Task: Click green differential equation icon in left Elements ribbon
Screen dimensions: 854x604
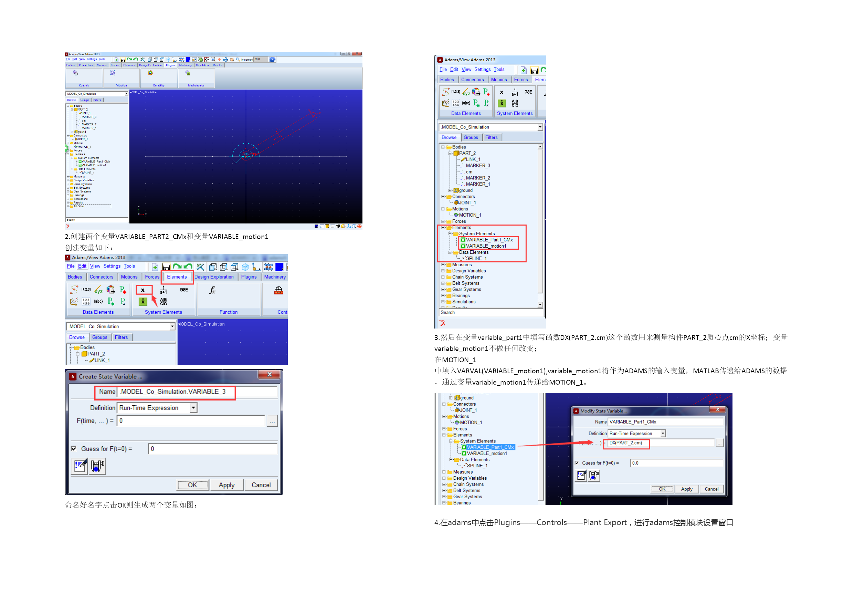Action: (143, 301)
